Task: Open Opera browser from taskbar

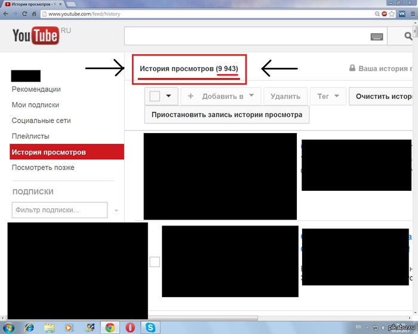Action: tap(130, 327)
